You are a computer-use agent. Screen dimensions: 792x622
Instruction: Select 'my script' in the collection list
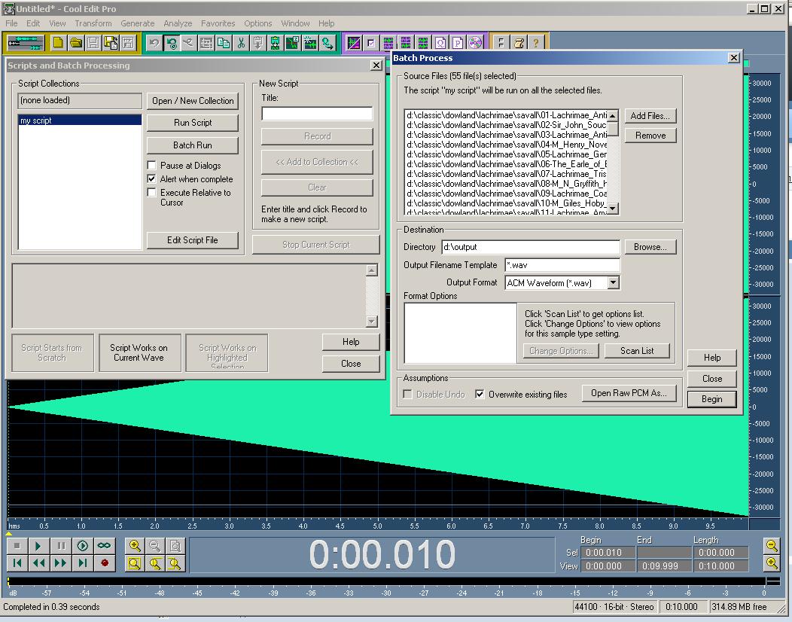tap(80, 120)
